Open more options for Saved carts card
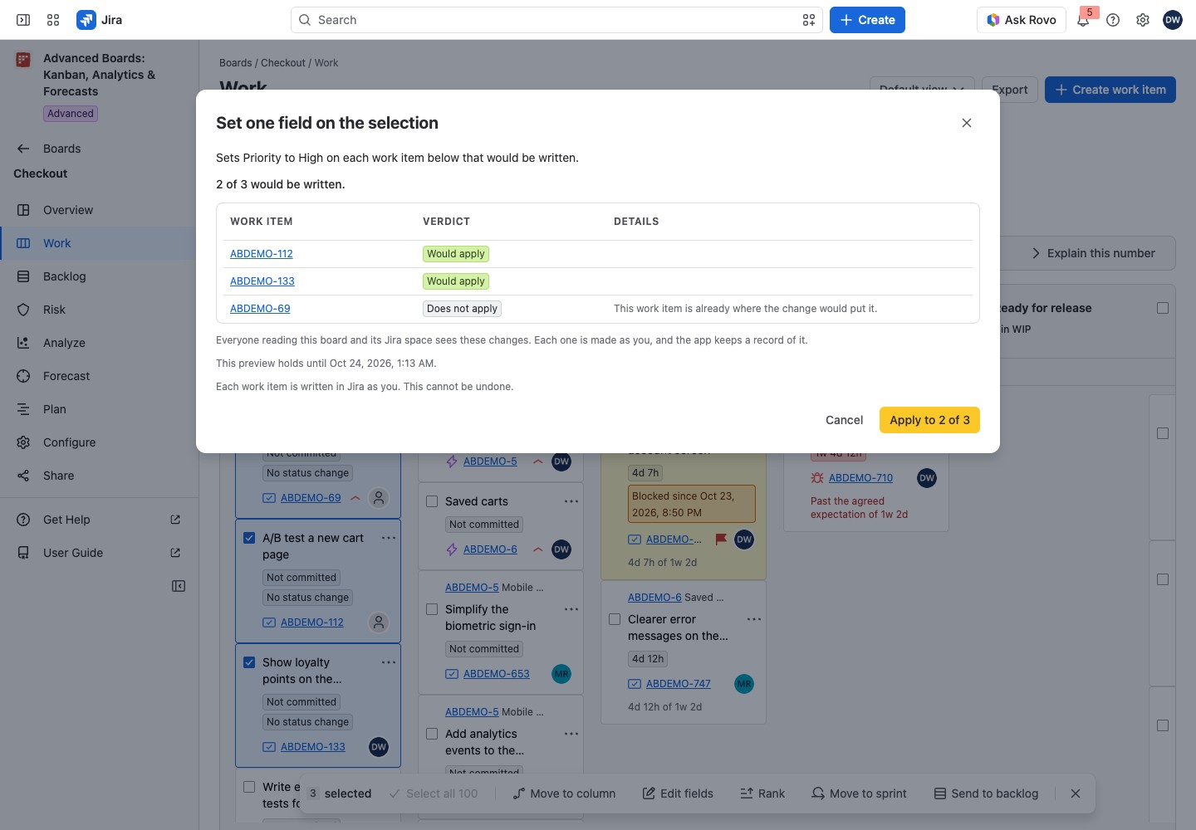 pos(571,501)
